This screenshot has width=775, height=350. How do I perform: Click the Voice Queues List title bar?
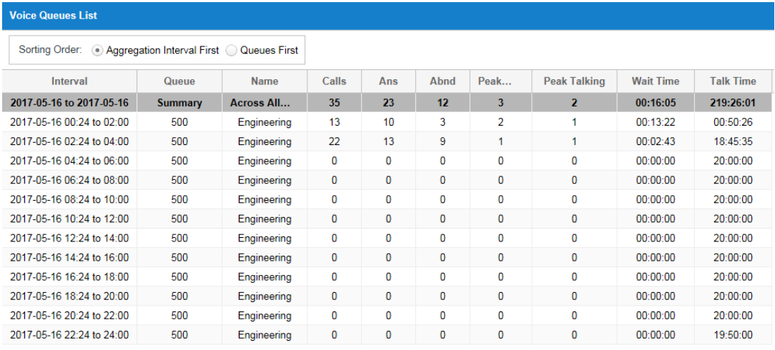click(387, 15)
